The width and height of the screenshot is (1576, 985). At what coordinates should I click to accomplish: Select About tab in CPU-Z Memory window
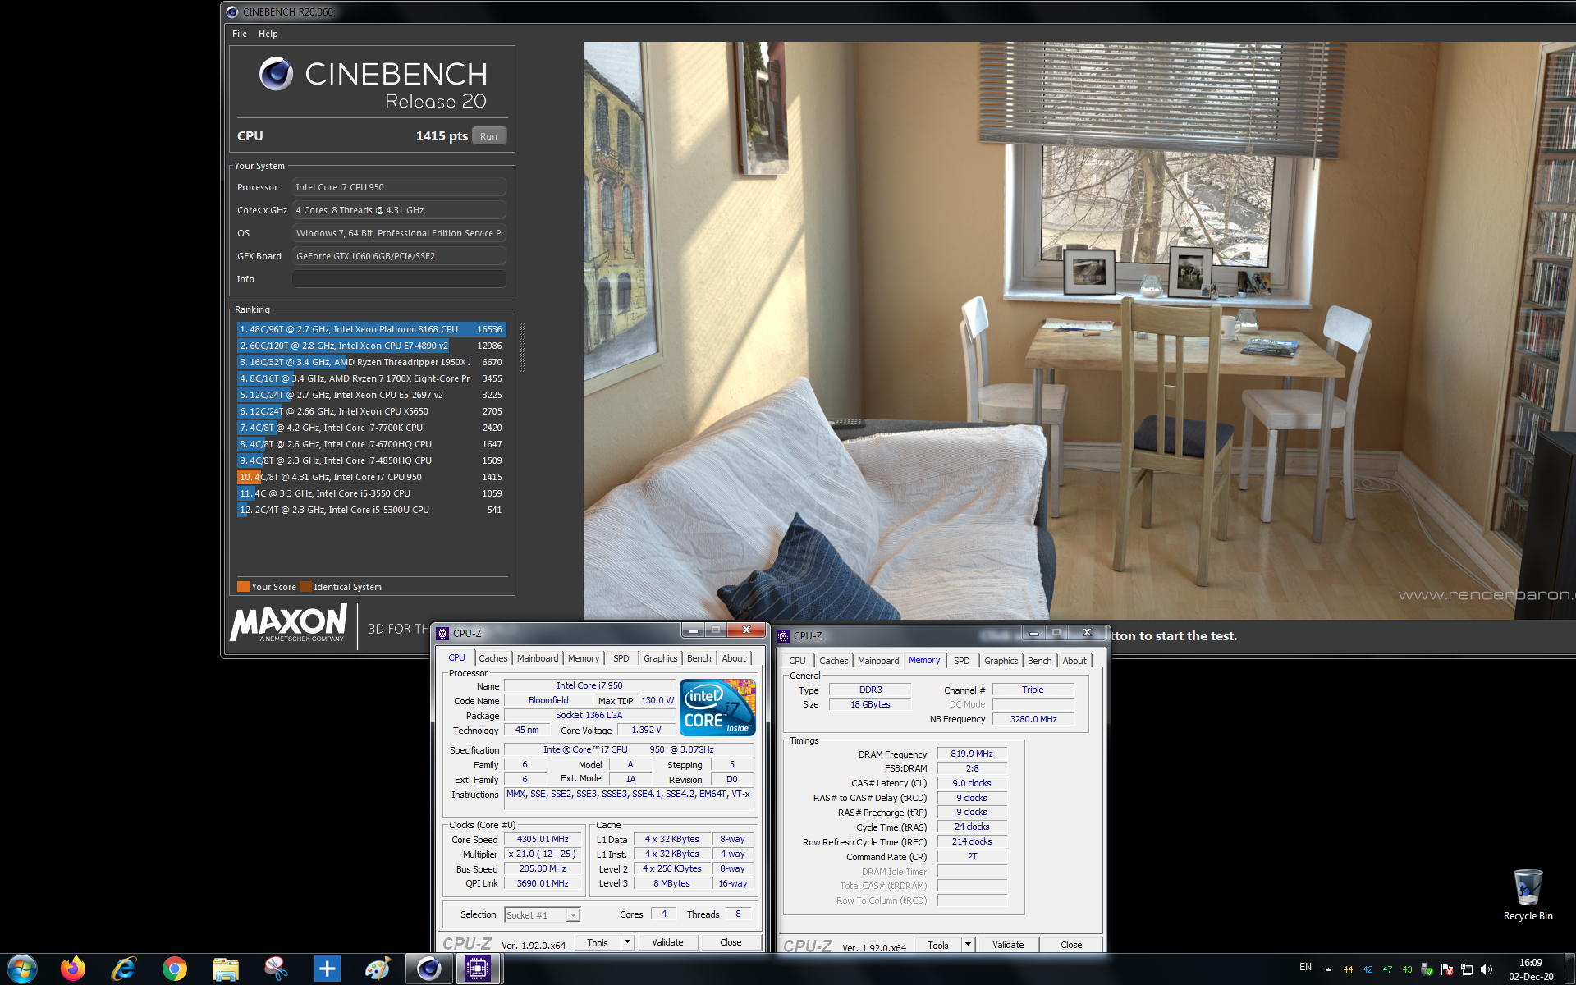pyautogui.click(x=1074, y=661)
